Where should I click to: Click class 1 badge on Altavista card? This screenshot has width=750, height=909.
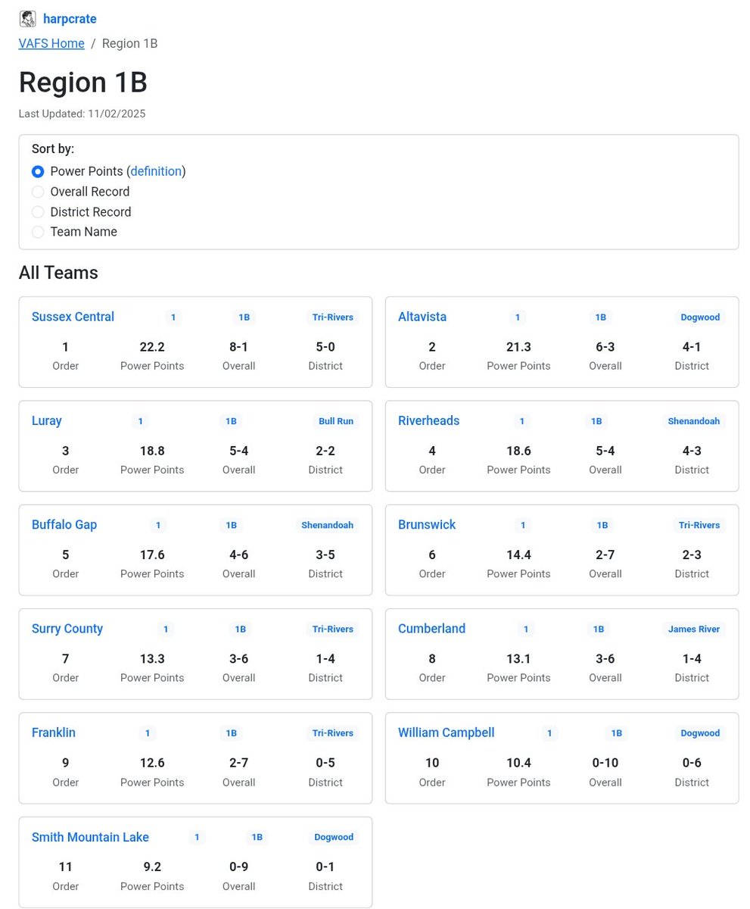pos(518,317)
